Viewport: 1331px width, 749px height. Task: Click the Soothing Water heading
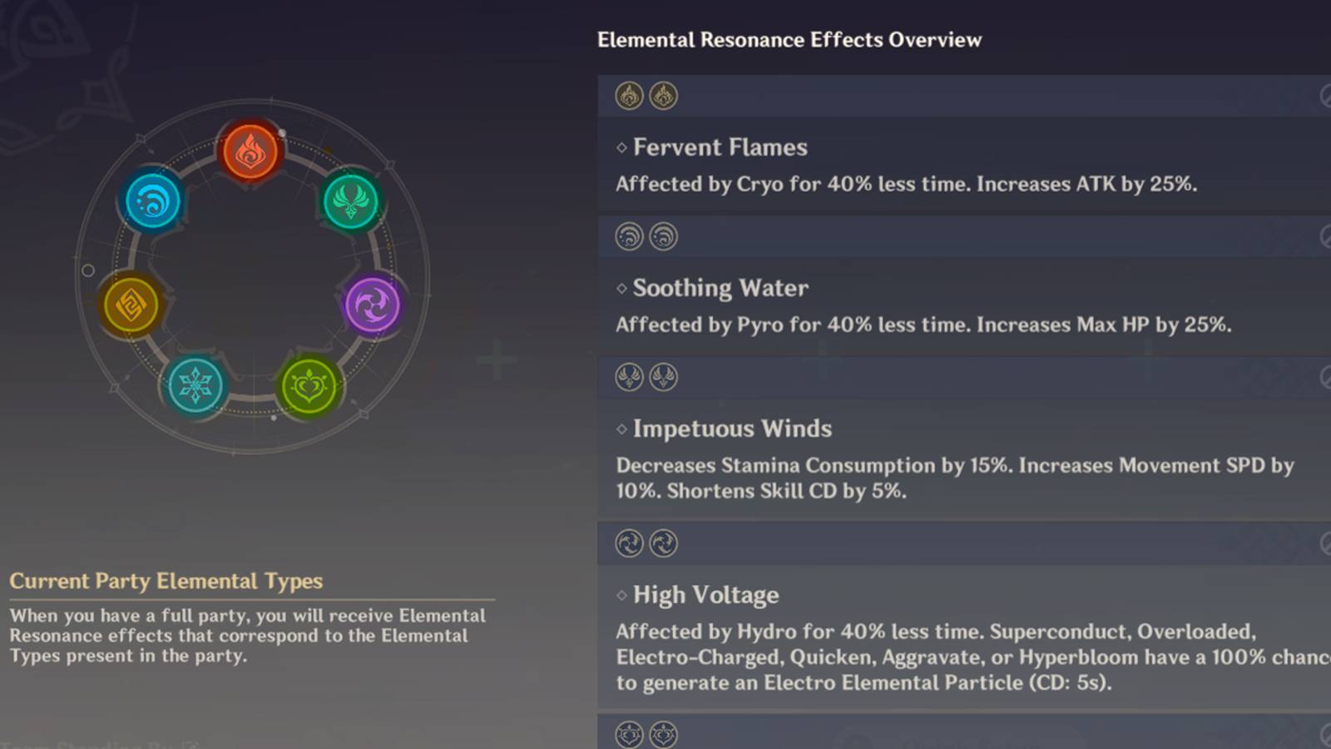[720, 288]
